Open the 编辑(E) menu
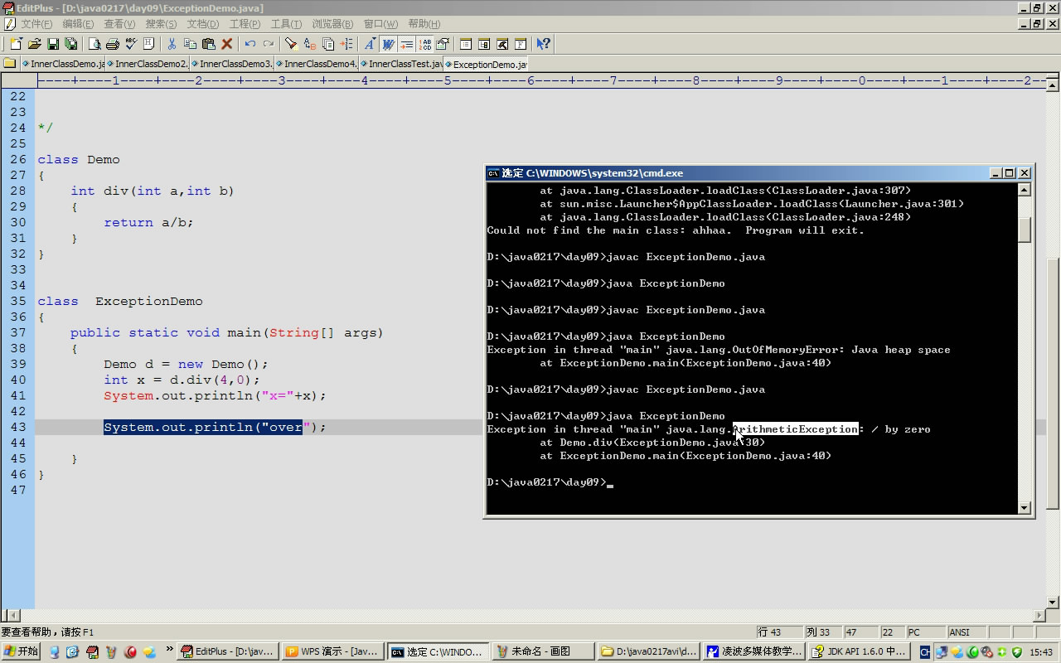This screenshot has width=1061, height=663. tap(78, 24)
